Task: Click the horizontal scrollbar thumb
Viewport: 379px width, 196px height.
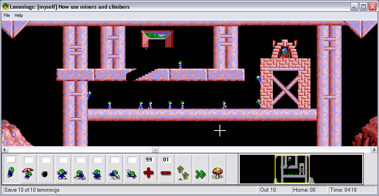Action: click(155, 150)
